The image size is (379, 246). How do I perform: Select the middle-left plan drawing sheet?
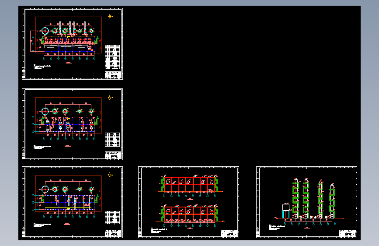pyautogui.click(x=72, y=124)
